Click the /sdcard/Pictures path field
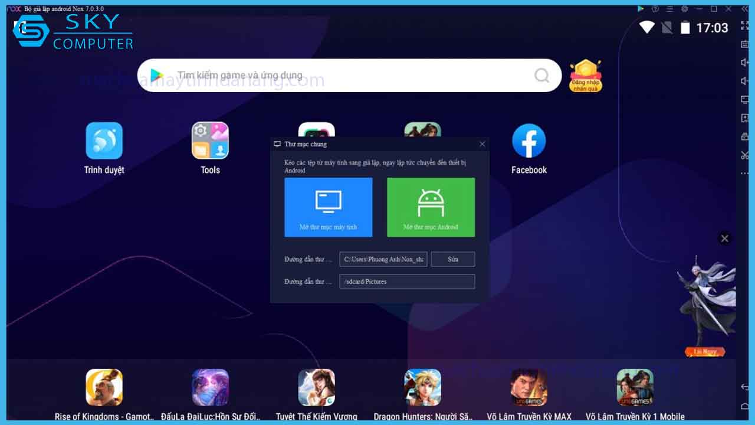This screenshot has width=755, height=425. [x=407, y=282]
